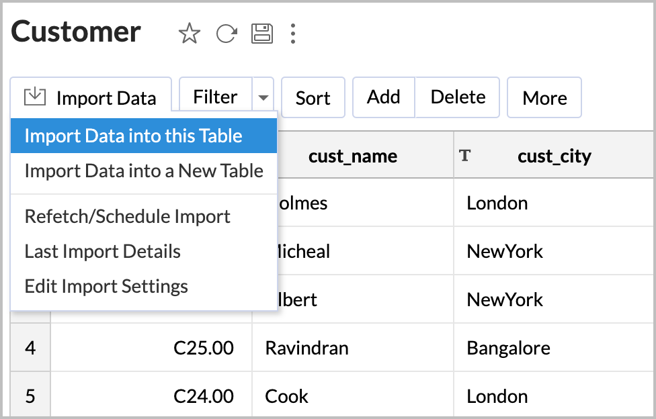Screen dimensions: 656x419
Task: Mark Customer table as favorite with star
Action: [189, 34]
